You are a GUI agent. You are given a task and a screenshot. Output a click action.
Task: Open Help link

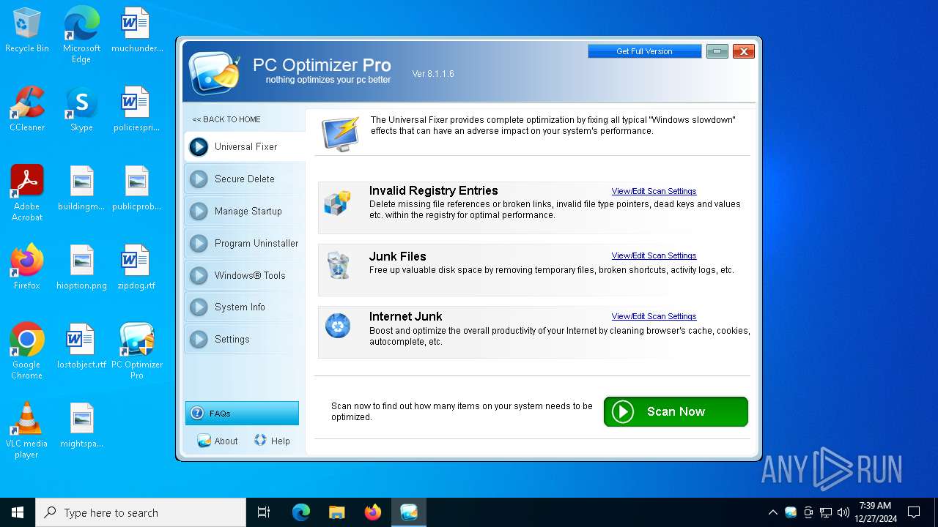tap(280, 441)
